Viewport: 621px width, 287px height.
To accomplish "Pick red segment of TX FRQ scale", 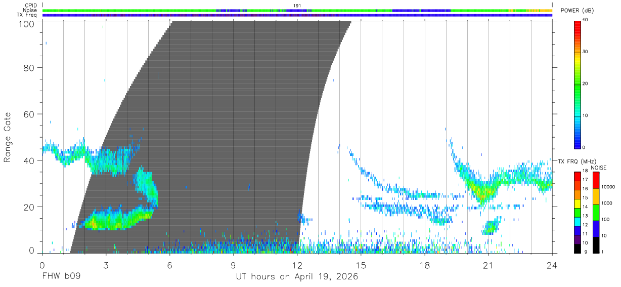I will 577,177.
